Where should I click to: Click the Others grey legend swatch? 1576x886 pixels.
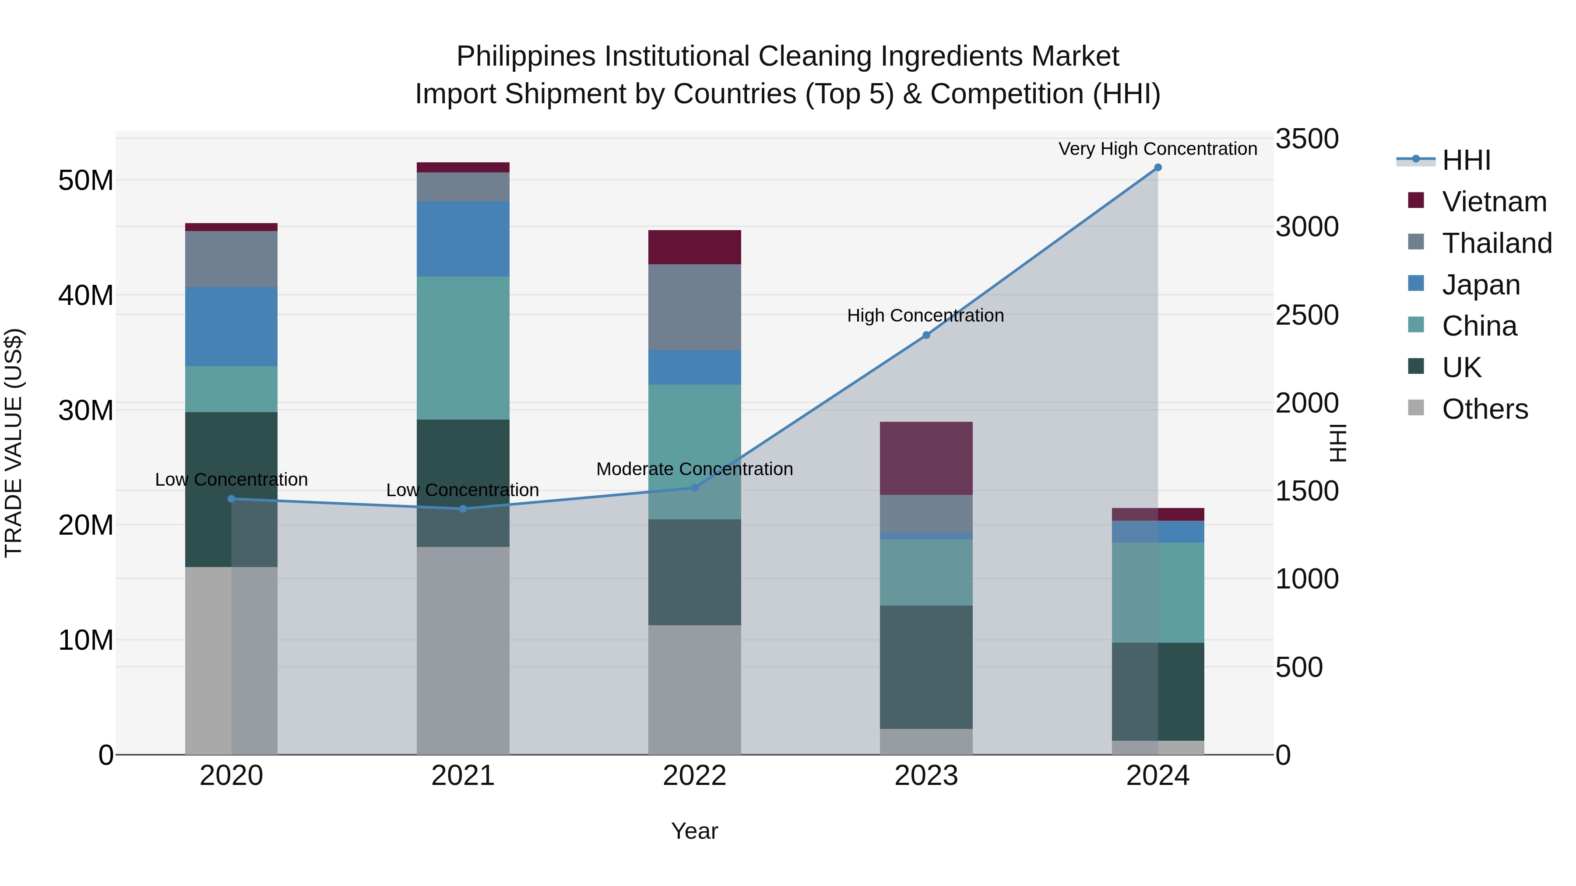point(1416,407)
